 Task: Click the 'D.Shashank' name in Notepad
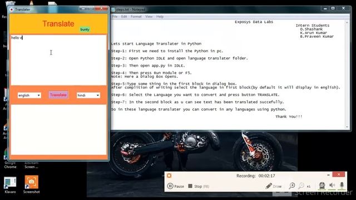pos(311,29)
